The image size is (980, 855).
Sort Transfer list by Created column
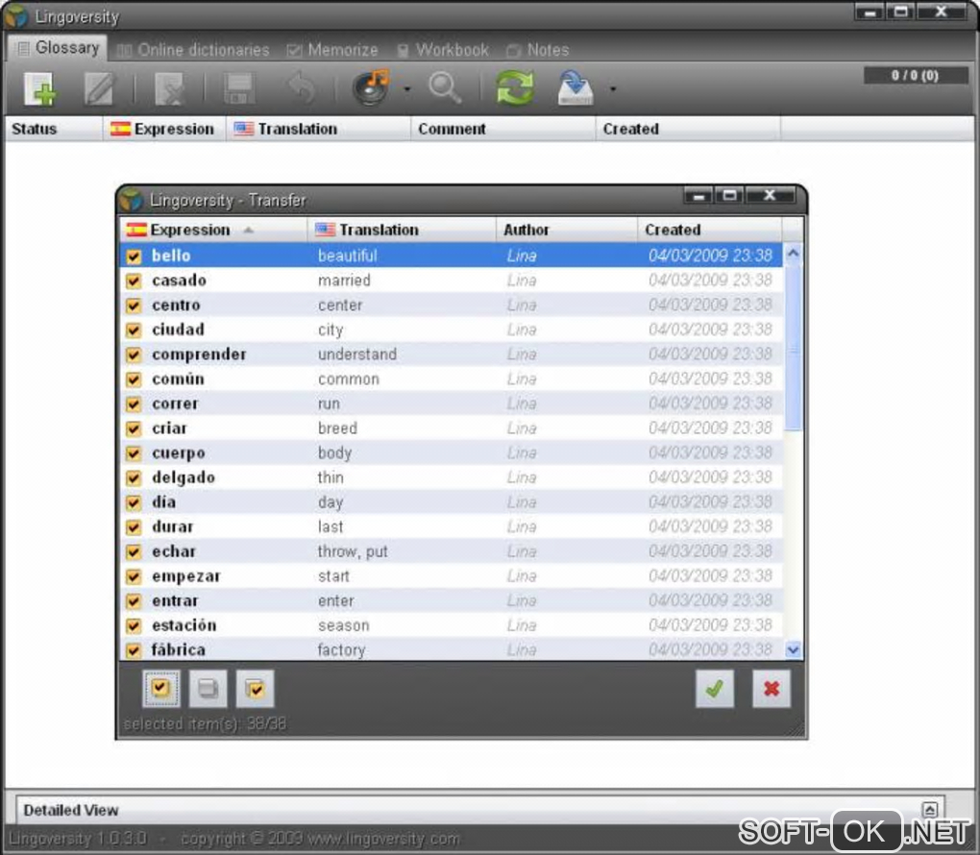click(709, 230)
